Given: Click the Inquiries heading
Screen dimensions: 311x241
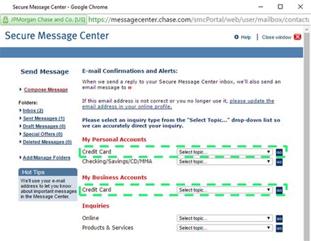Looking at the screenshot, I should point(96,206).
